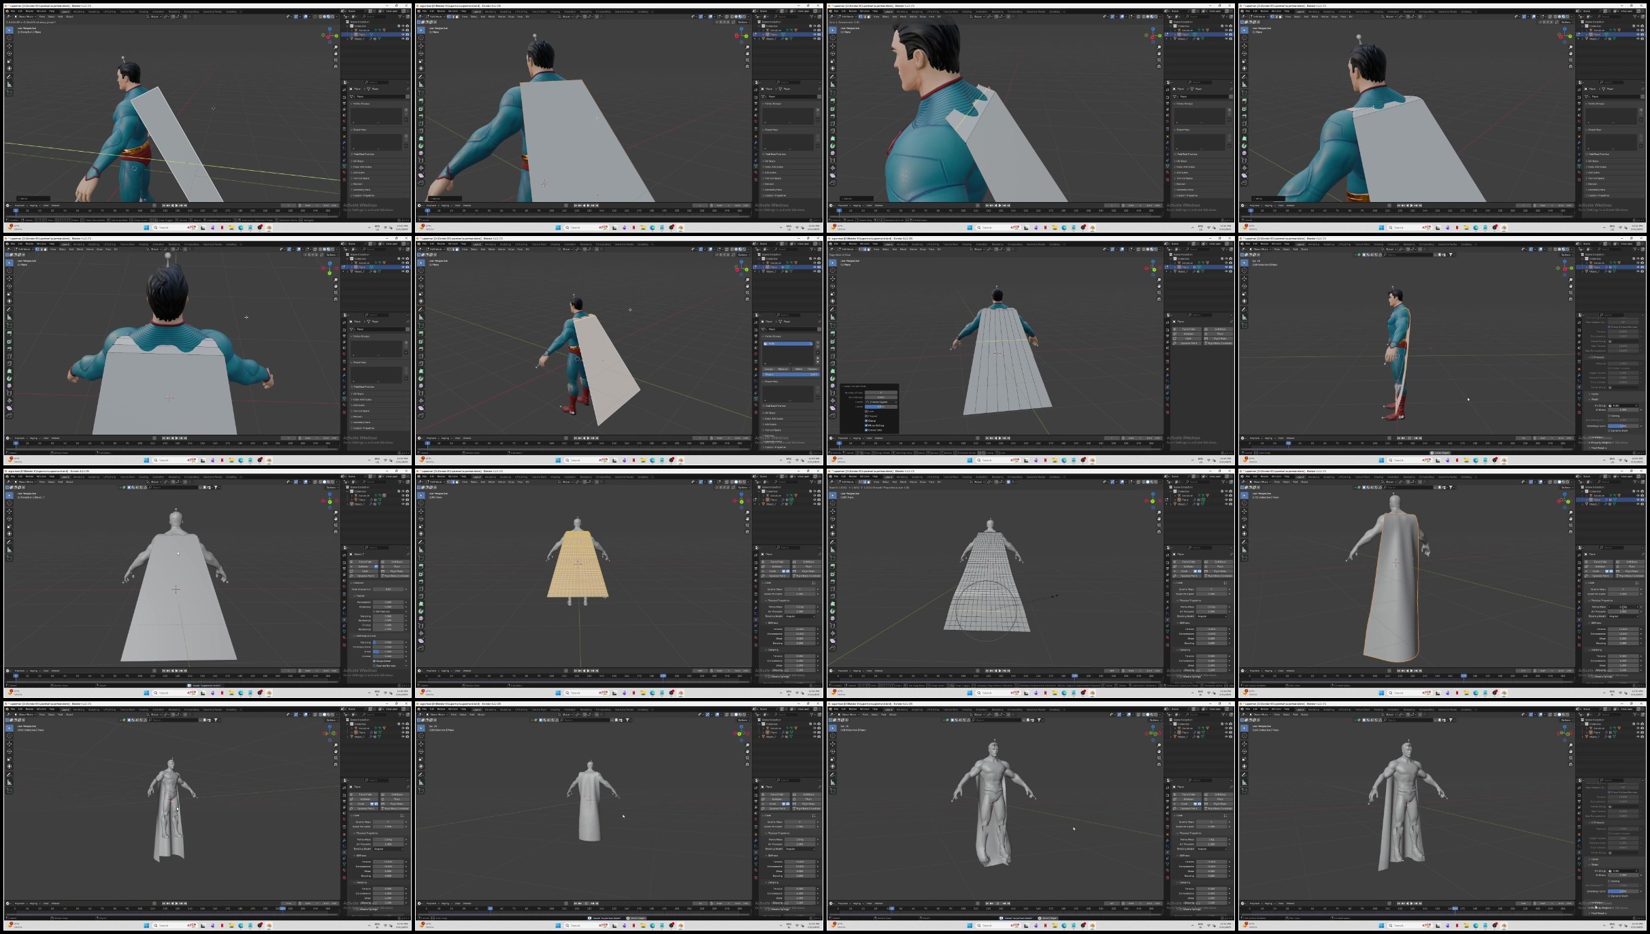
Task: Hide Armature with its eye icon, Loop Cut frame
Action: pos(1227,263)
